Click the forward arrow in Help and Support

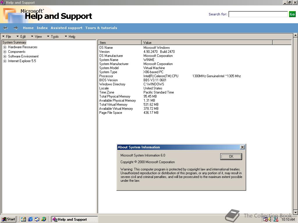click(x=16, y=28)
